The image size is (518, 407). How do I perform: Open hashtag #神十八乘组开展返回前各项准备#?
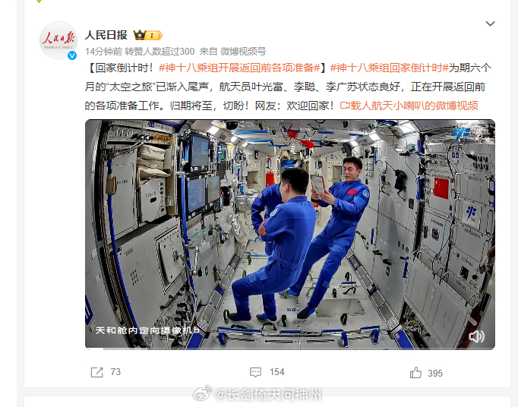pyautogui.click(x=239, y=68)
